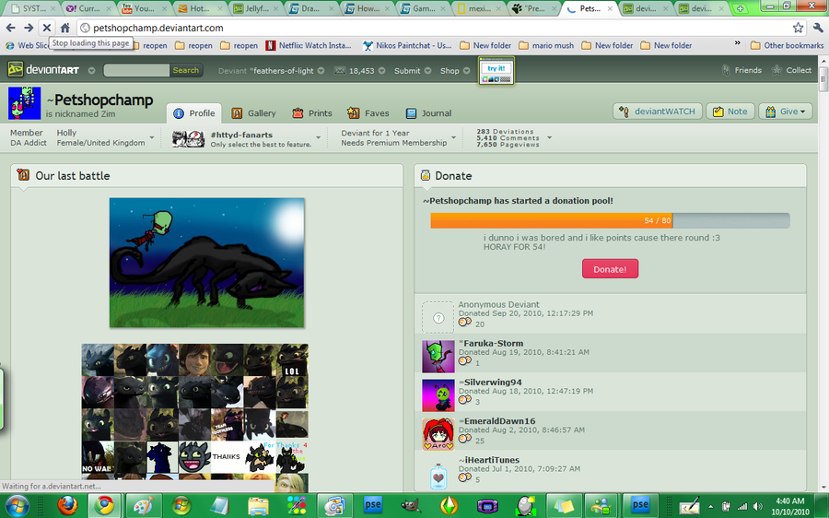Click the deviantWATCH button
The height and width of the screenshot is (518, 829).
tap(658, 112)
